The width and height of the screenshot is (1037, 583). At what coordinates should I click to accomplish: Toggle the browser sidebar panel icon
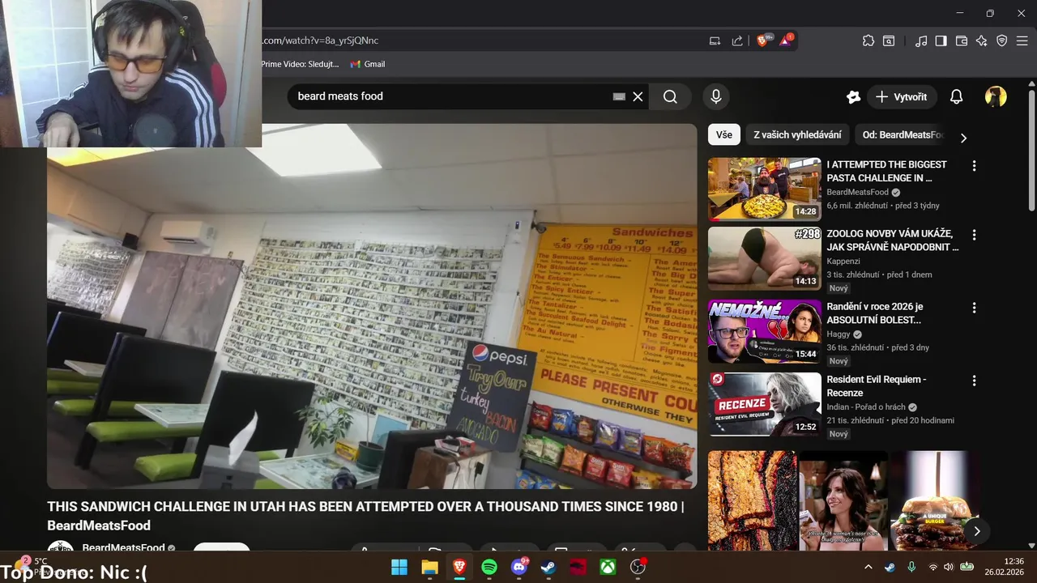click(x=941, y=40)
